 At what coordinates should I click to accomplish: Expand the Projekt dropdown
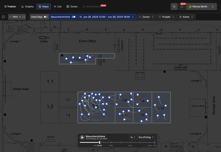(167, 17)
